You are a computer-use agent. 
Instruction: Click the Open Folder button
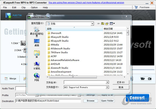(107, 101)
